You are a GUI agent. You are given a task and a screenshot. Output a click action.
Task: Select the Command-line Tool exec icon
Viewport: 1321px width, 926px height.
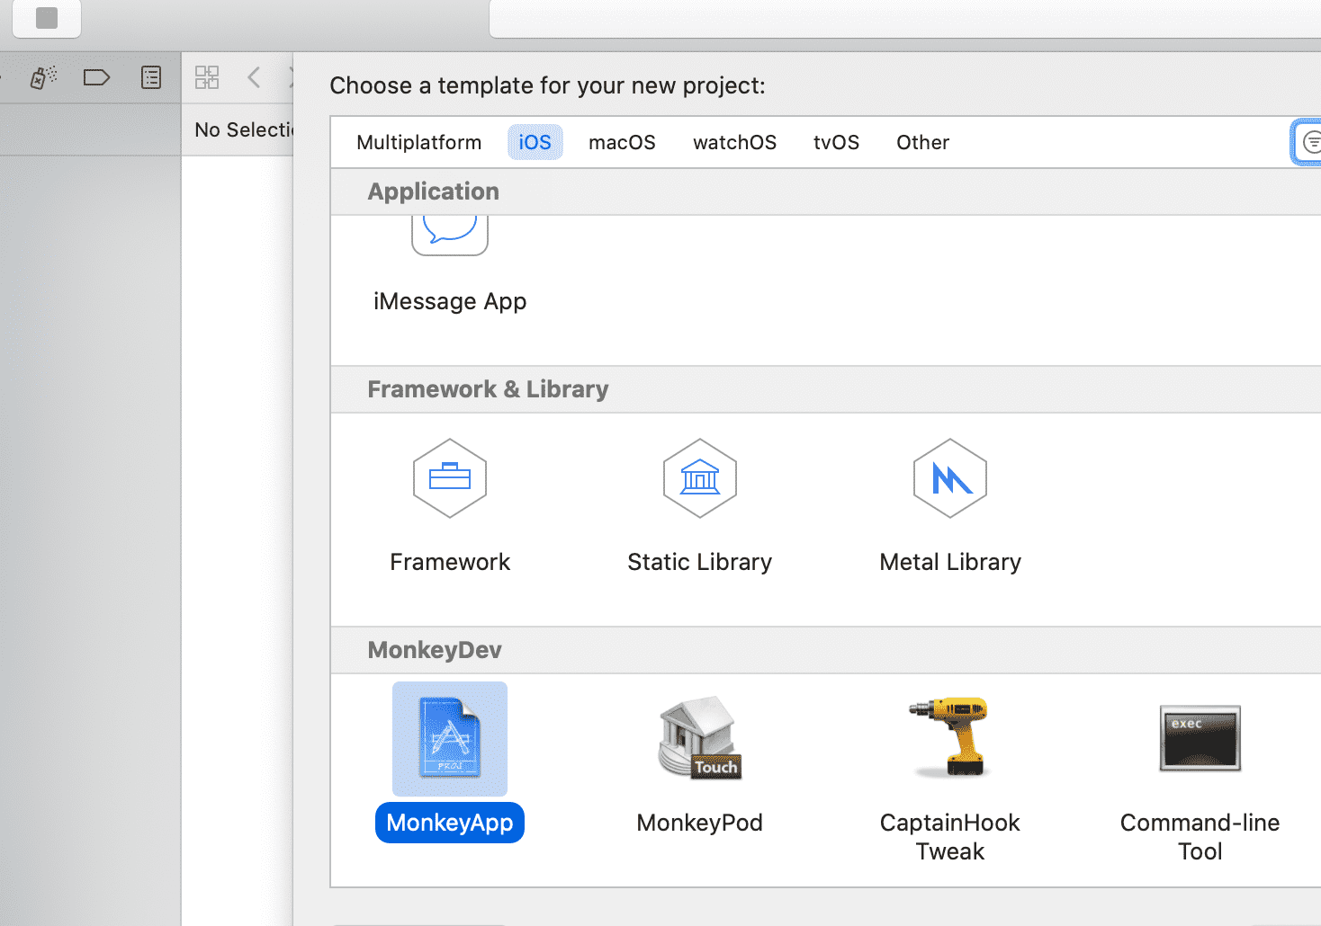coord(1200,738)
